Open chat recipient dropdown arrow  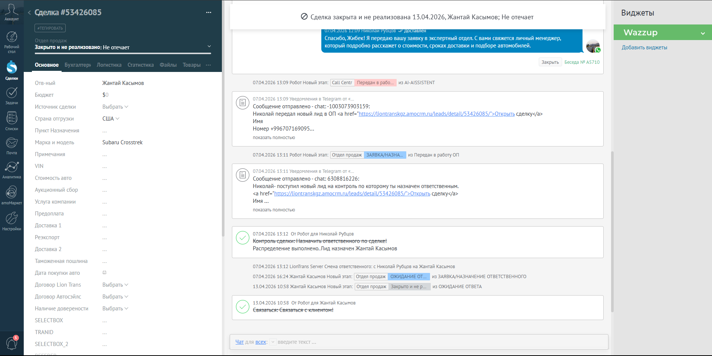tap(273, 342)
